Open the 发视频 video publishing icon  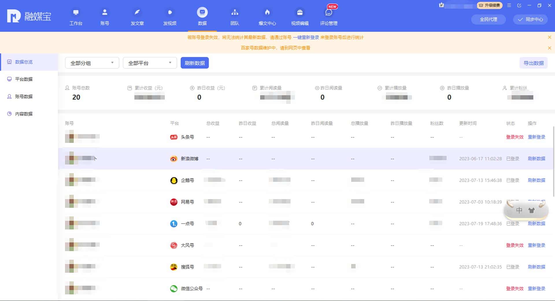tap(170, 16)
